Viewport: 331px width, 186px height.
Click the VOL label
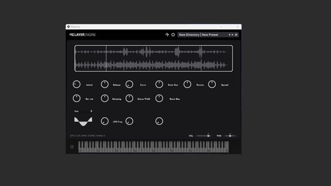191,136
